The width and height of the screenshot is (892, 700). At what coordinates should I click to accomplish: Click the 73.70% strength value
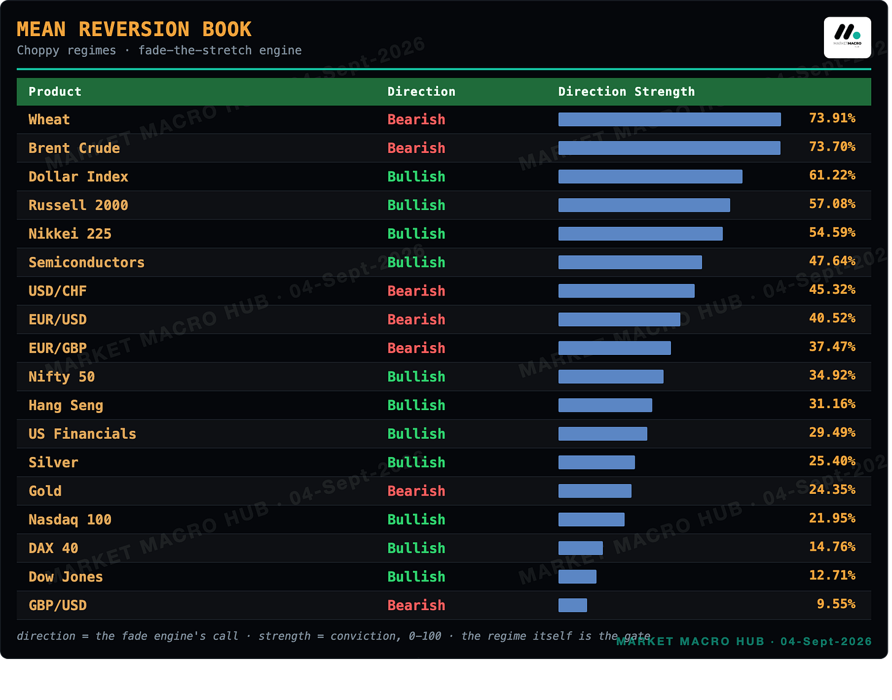point(833,147)
